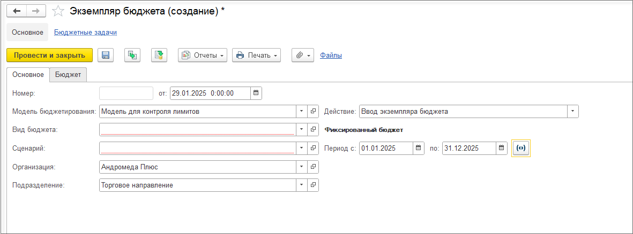
Task: Click the period selection button
Action: pos(521,148)
